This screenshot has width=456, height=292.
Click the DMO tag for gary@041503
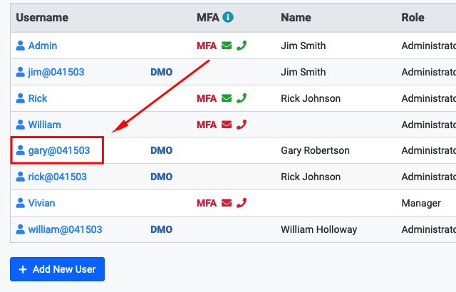(162, 150)
